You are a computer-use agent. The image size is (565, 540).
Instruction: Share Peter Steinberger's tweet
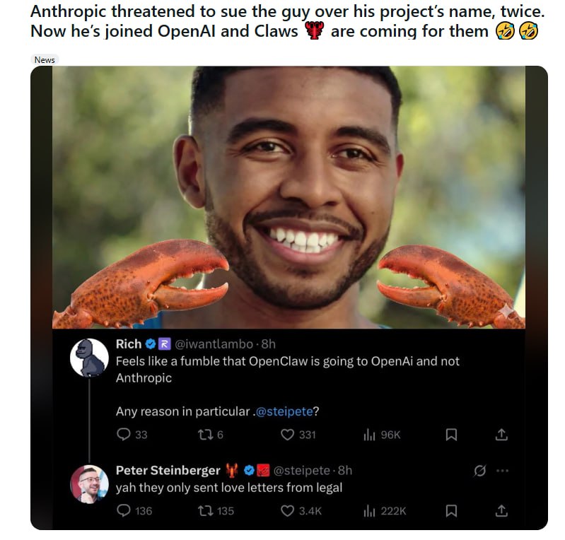click(x=501, y=510)
